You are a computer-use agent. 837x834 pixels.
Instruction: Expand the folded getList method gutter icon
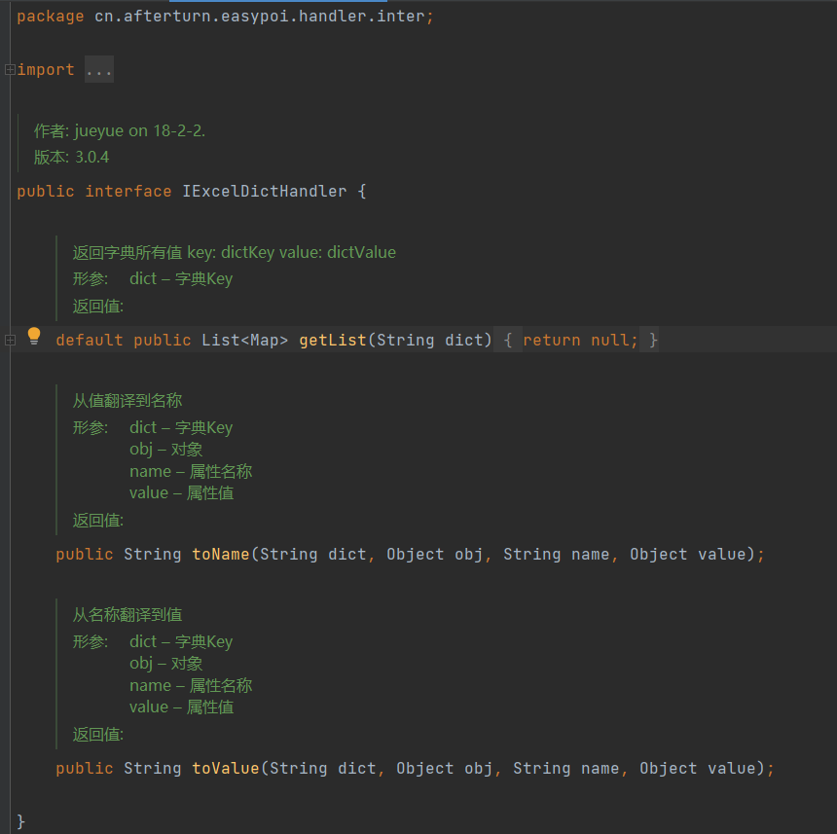(9, 340)
